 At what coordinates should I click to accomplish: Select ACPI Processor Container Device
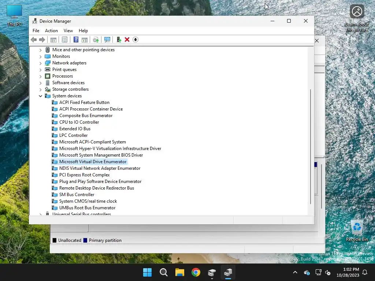pyautogui.click(x=91, y=109)
